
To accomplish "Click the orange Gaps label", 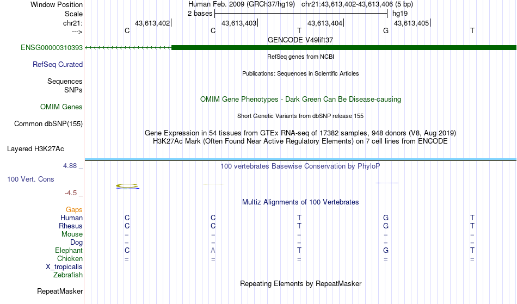I will [x=74, y=209].
